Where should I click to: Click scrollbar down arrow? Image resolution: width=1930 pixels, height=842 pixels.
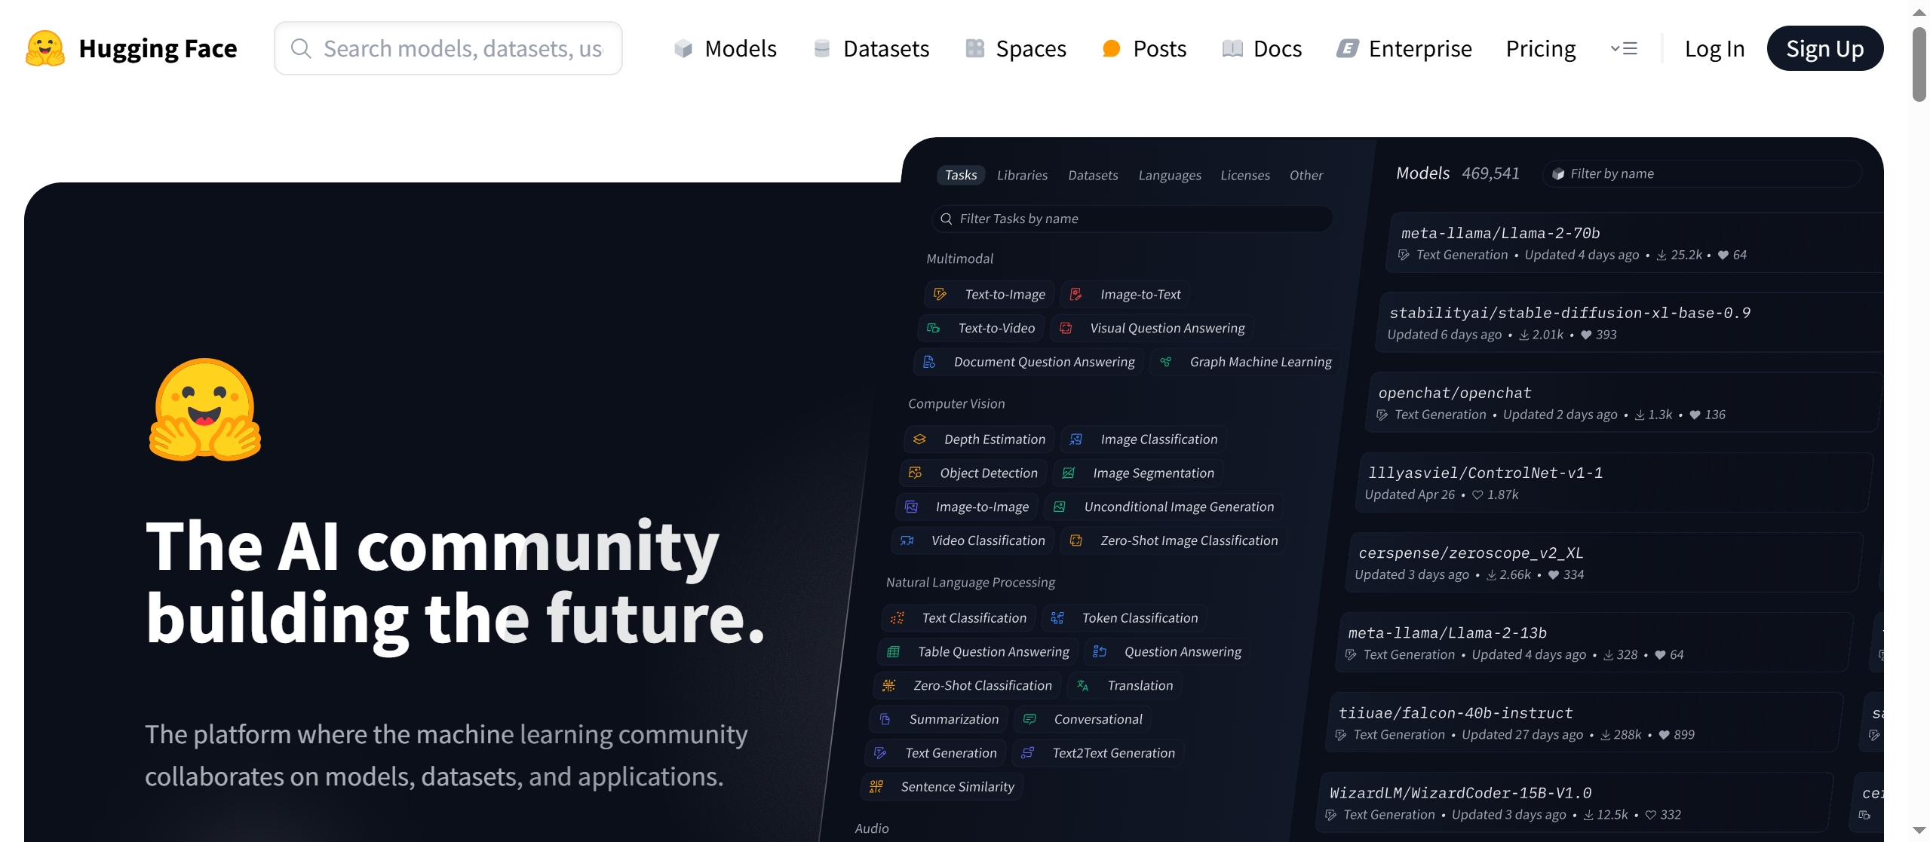(1919, 830)
